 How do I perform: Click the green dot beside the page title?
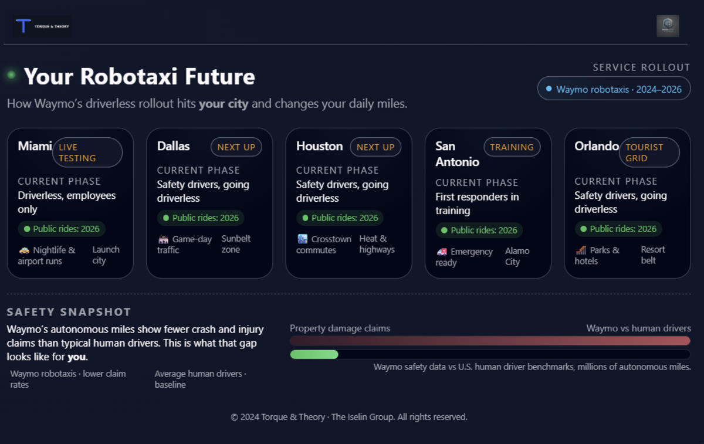click(11, 75)
